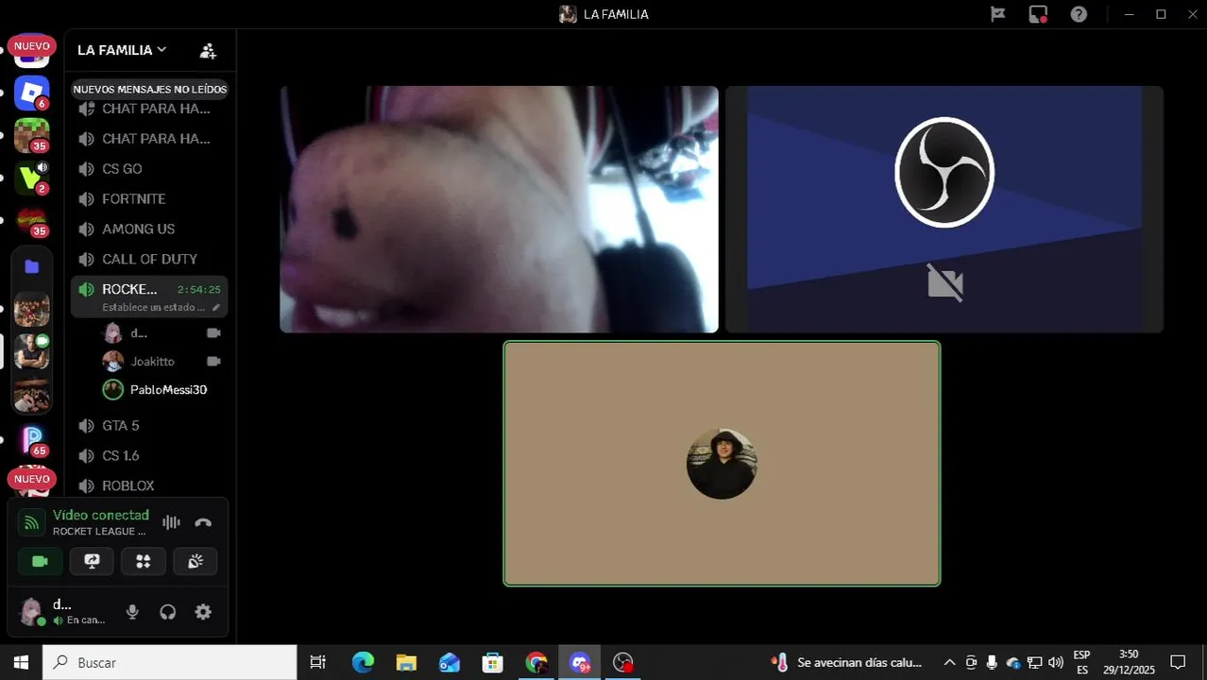Open voice connection details signal icon
The width and height of the screenshot is (1207, 680).
(x=32, y=522)
